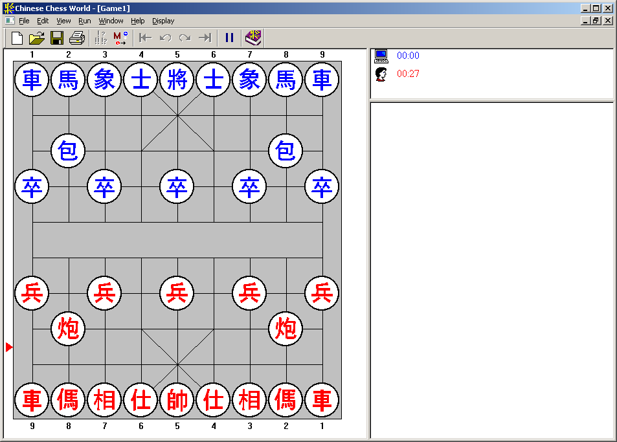Click the document icon left of File menu

10,21
